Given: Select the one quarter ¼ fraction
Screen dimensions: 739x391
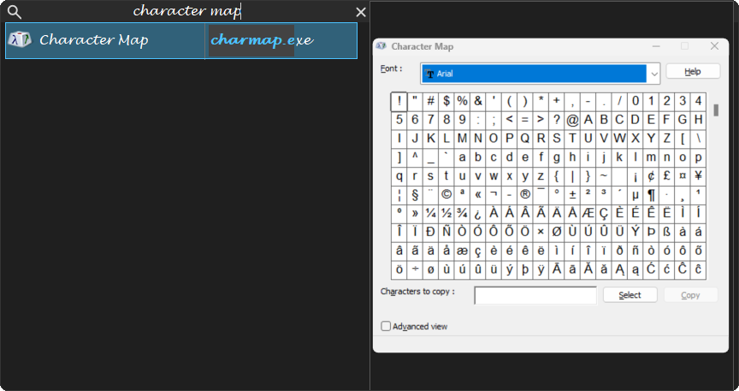Looking at the screenshot, I should [431, 214].
